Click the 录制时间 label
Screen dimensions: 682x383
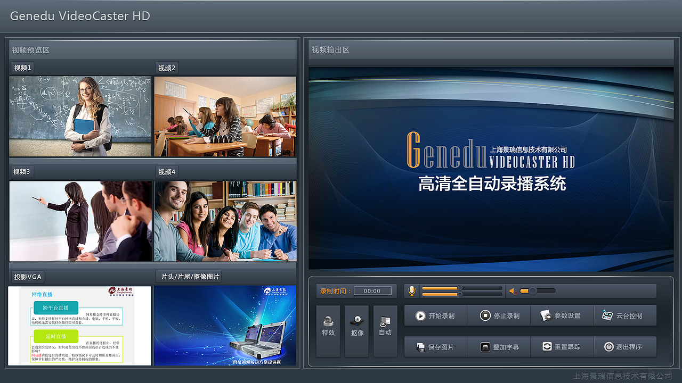335,291
